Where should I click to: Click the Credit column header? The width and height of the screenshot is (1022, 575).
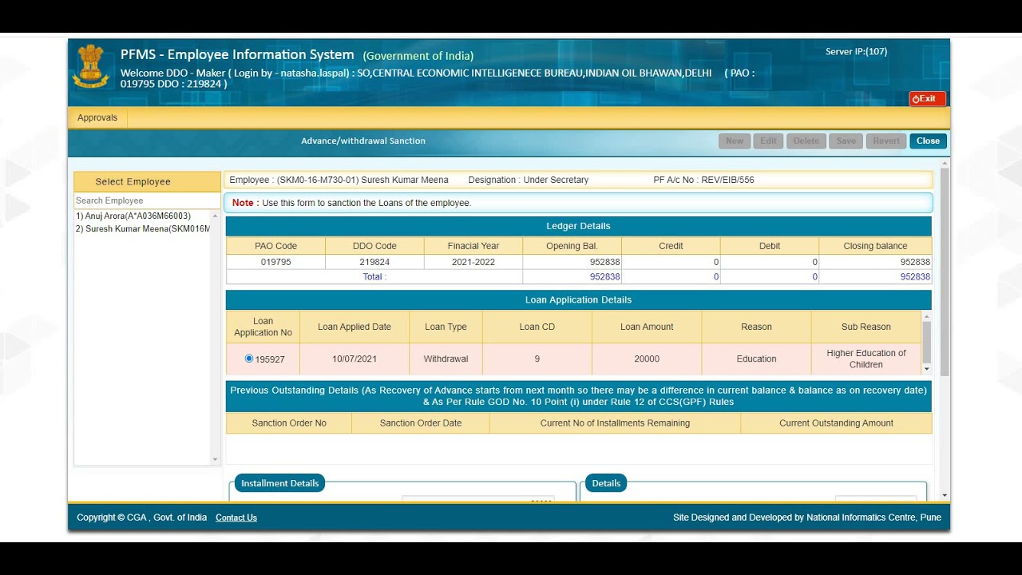671,246
